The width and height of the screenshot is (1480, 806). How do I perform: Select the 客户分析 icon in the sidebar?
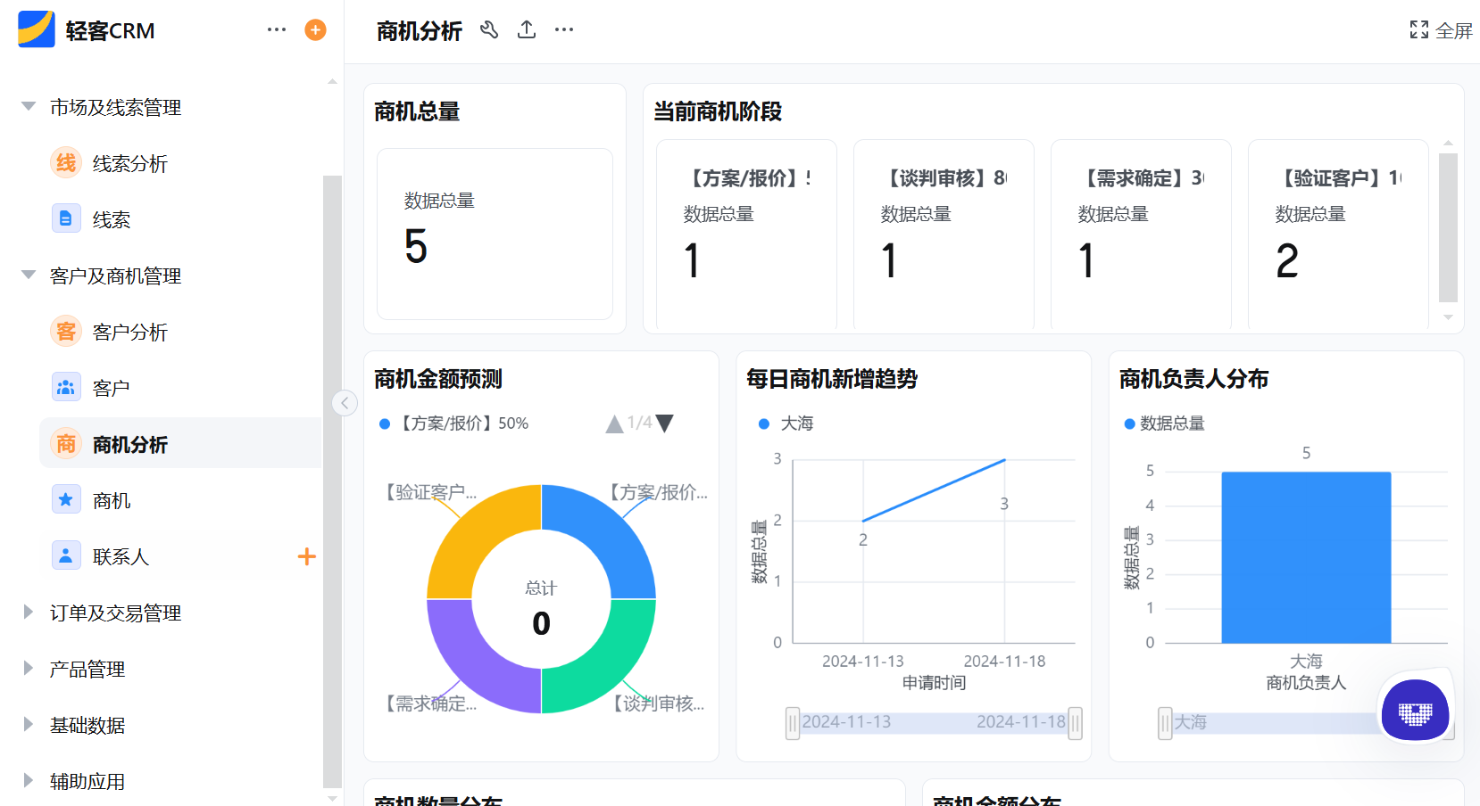65,331
